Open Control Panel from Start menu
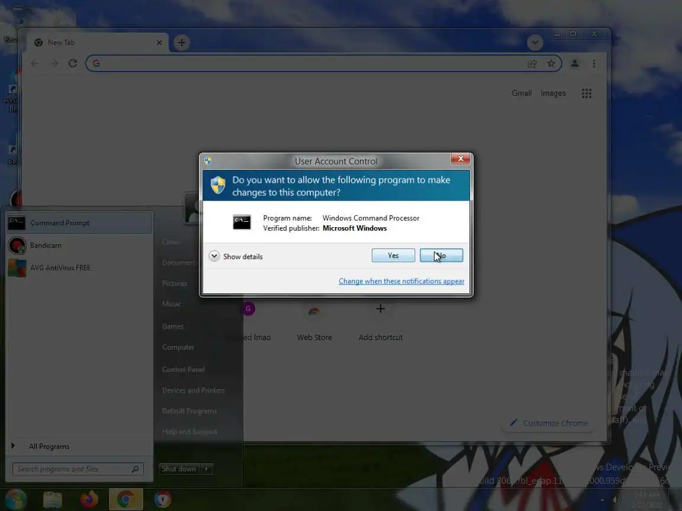 point(183,369)
